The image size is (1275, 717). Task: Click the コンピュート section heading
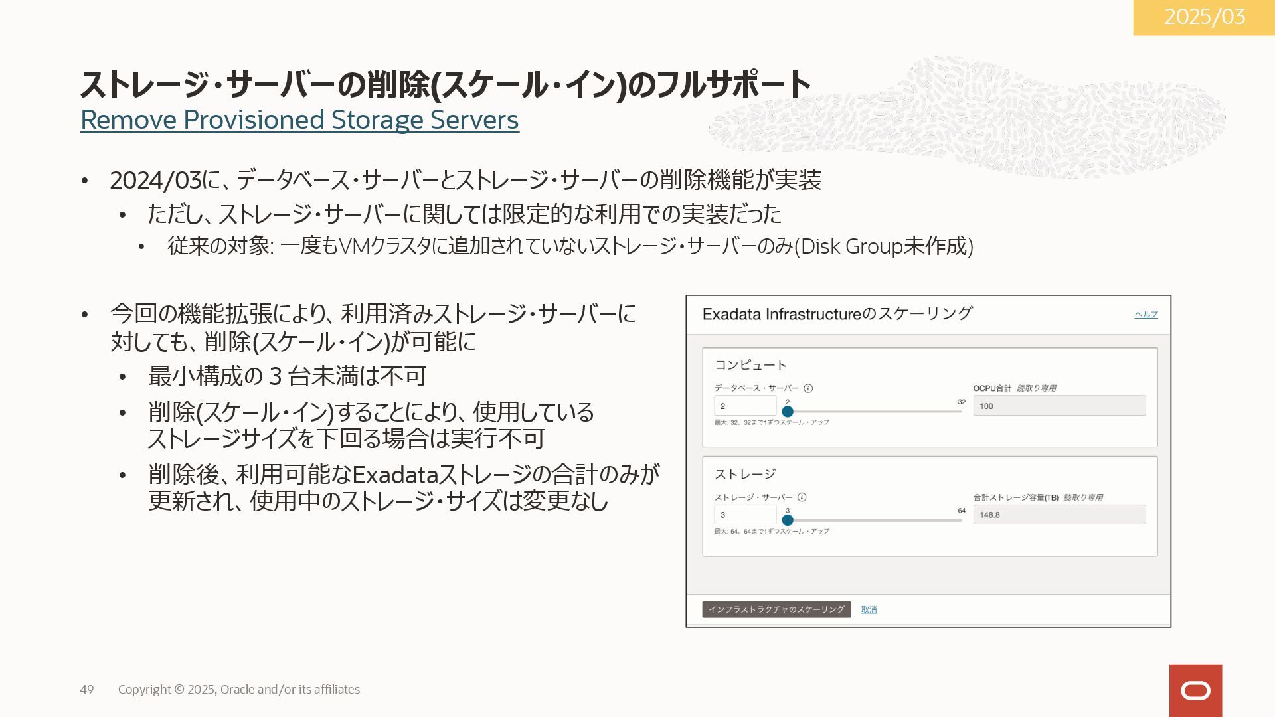750,365
